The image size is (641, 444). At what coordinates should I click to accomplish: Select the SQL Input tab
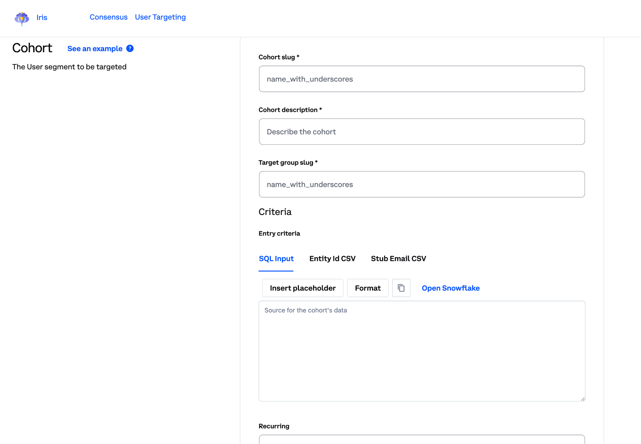[276, 258]
